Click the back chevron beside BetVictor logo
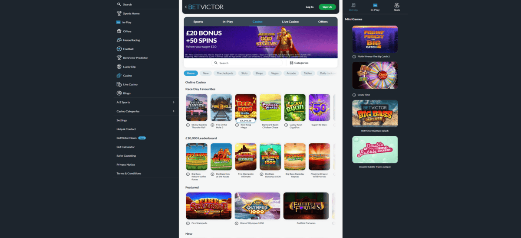Screen dimensions: 521x238 point(186,7)
